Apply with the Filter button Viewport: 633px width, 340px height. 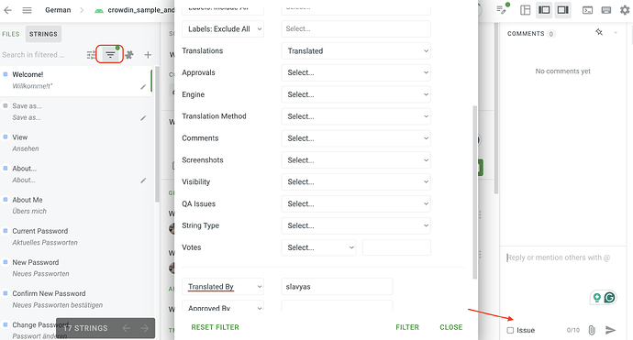coord(407,327)
